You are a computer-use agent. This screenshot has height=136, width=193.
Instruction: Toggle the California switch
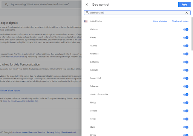(185, 62)
